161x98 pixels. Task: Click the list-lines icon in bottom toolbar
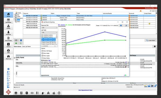point(38,93)
